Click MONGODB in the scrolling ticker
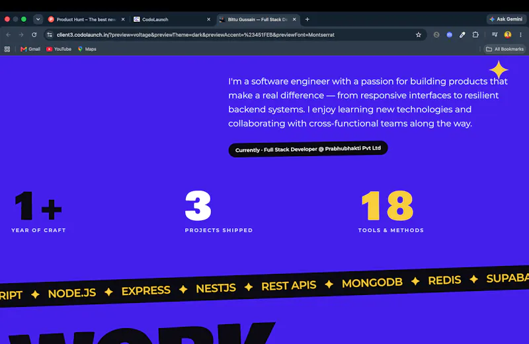The height and width of the screenshot is (344, 529). point(372,282)
